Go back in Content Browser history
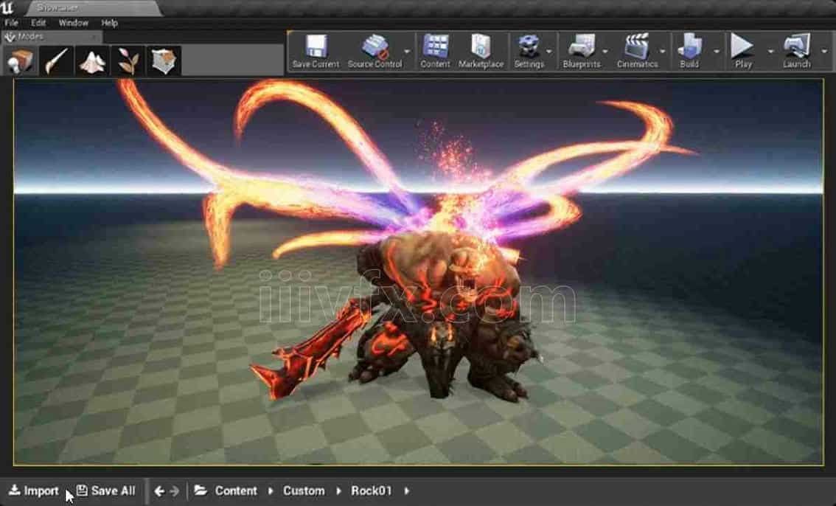Image resolution: width=836 pixels, height=506 pixels. [x=159, y=491]
